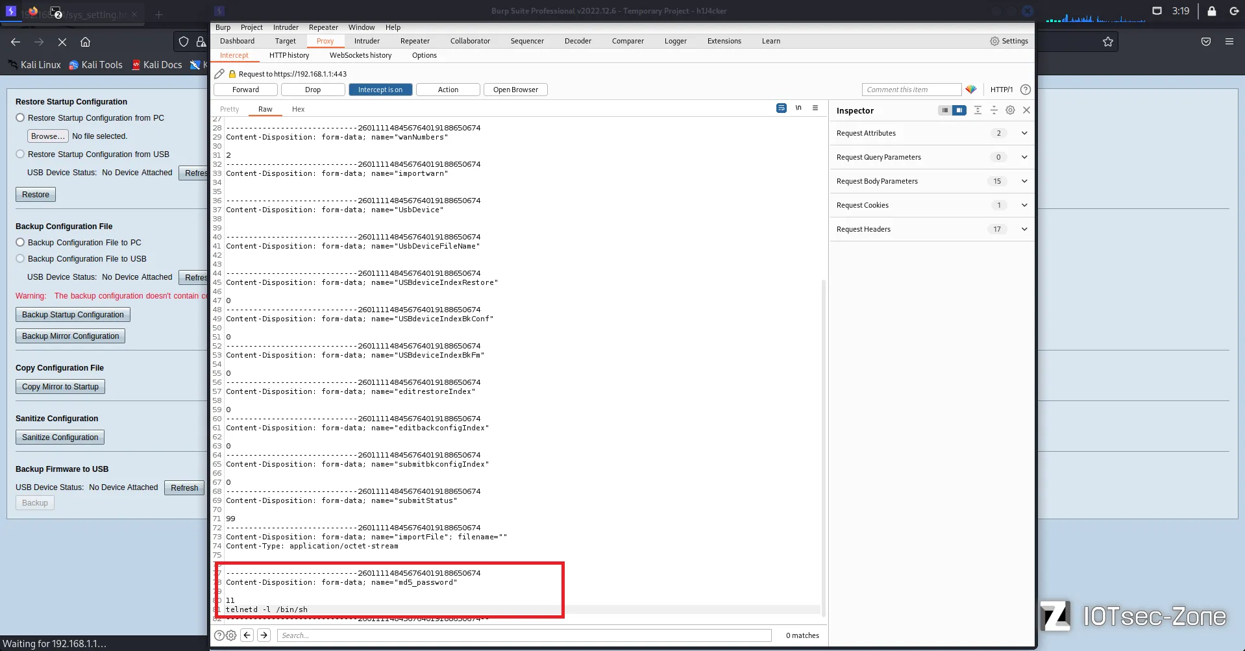The image size is (1245, 651).
Task: Forward the intercepted request
Action: [x=245, y=90]
